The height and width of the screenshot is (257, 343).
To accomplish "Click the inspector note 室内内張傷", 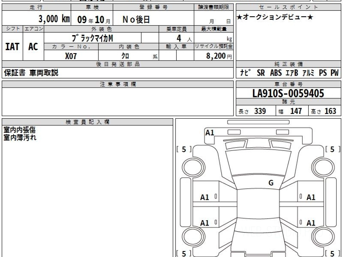I will click(19, 130).
